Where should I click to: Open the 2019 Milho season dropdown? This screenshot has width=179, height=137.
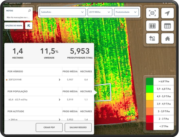(x=100, y=12)
